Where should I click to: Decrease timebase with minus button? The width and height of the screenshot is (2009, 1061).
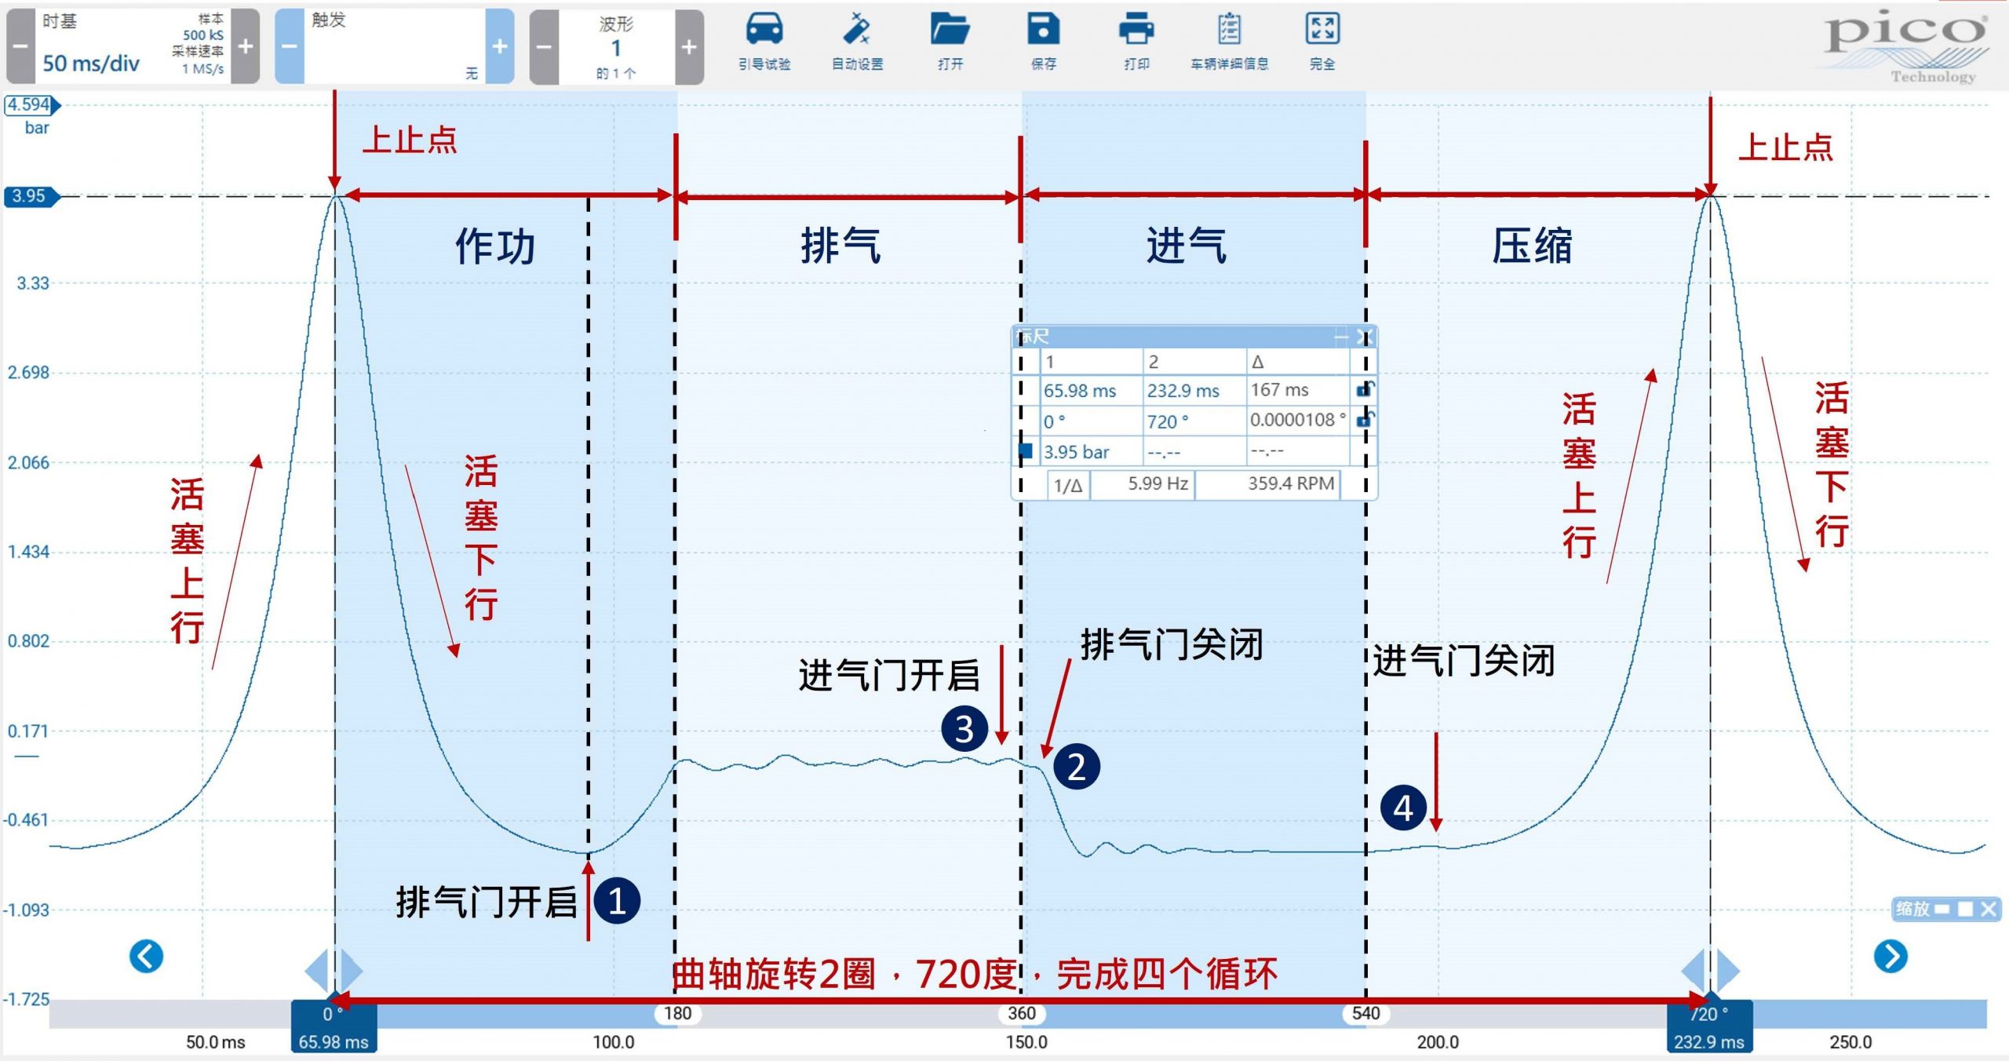tap(21, 46)
